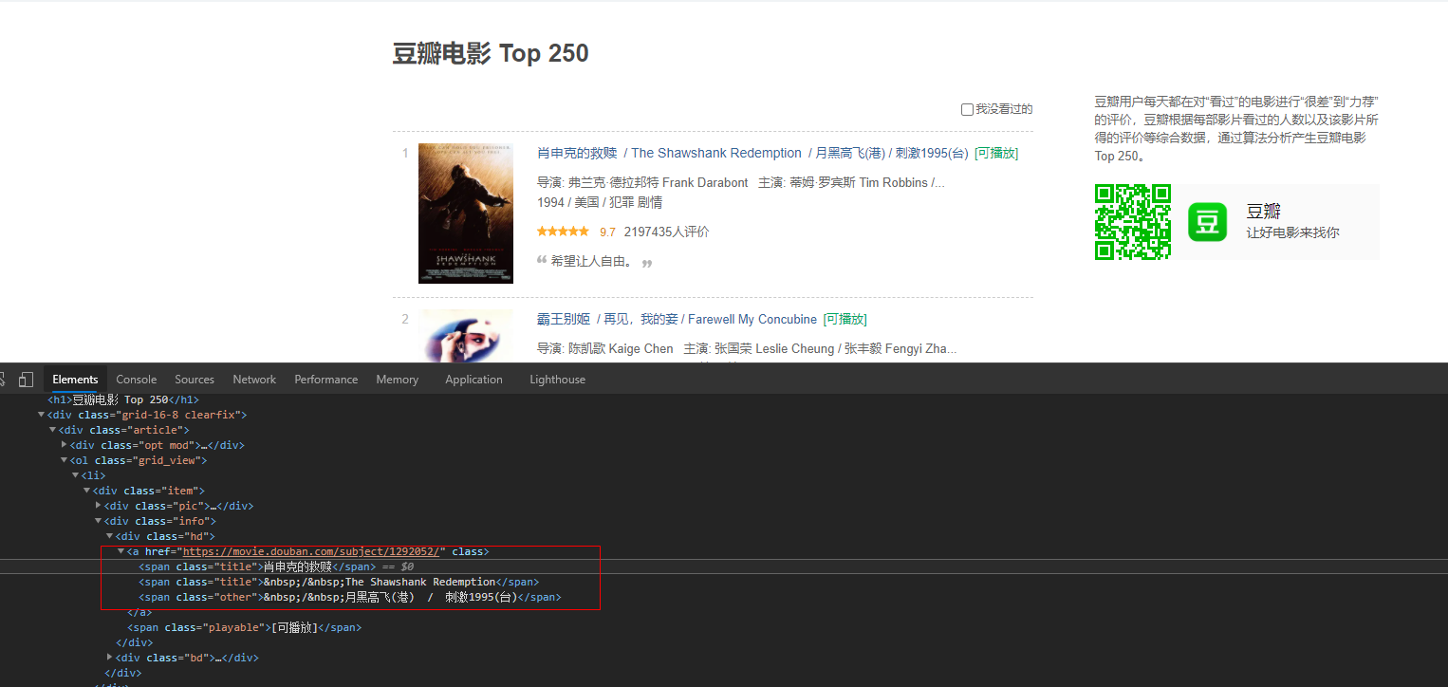Collapse the ol class="grid_view" node
Image resolution: width=1448 pixels, height=687 pixels.
click(64, 460)
